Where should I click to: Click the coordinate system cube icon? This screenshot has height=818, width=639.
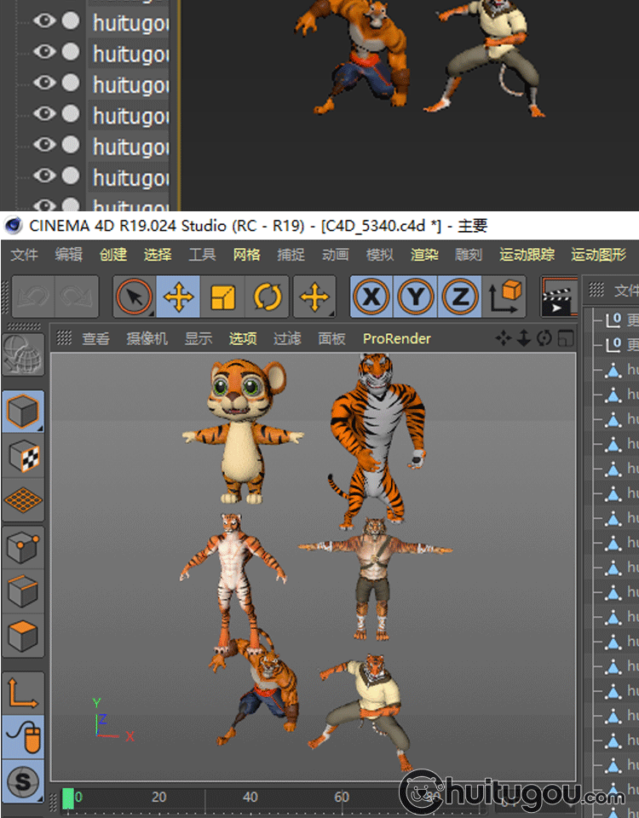tap(505, 297)
